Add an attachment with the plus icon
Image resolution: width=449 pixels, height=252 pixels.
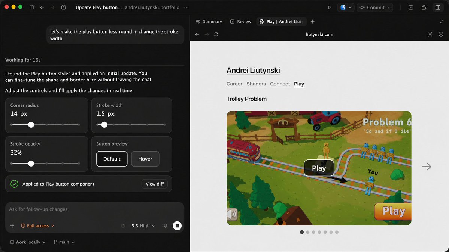click(x=12, y=226)
